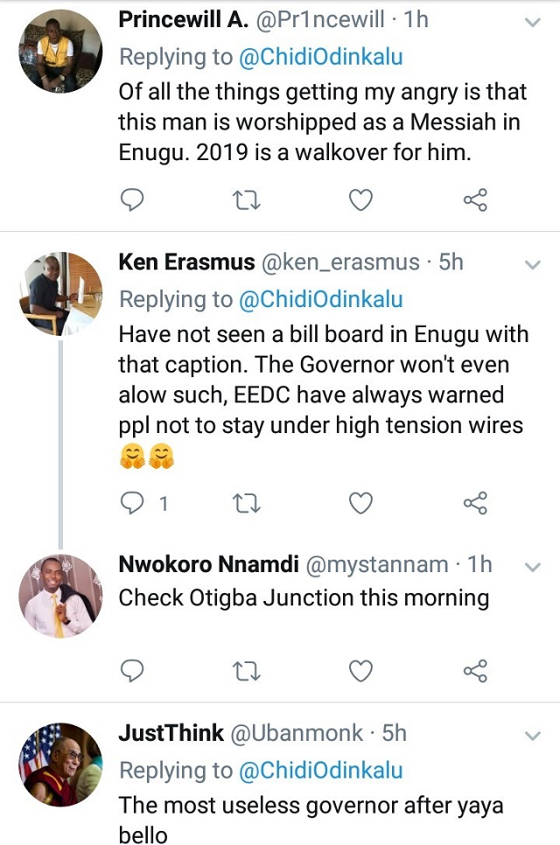Share Princewill A.'s tweet

(474, 199)
